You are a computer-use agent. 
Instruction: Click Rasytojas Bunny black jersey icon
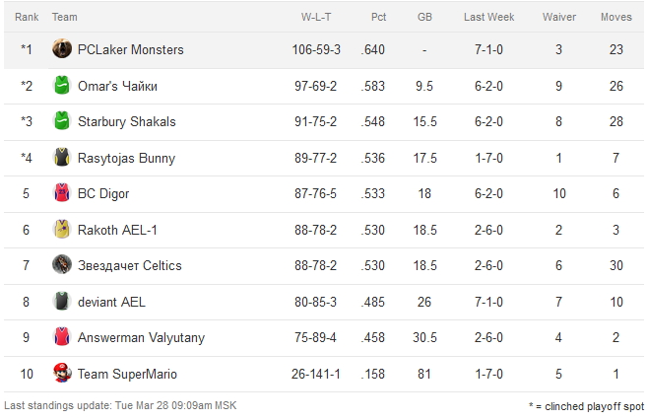(61, 158)
